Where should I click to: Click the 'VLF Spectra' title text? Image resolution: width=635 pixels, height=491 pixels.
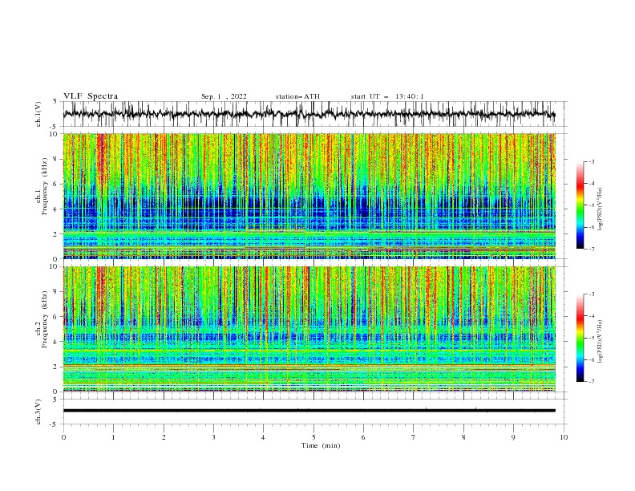[91, 96]
